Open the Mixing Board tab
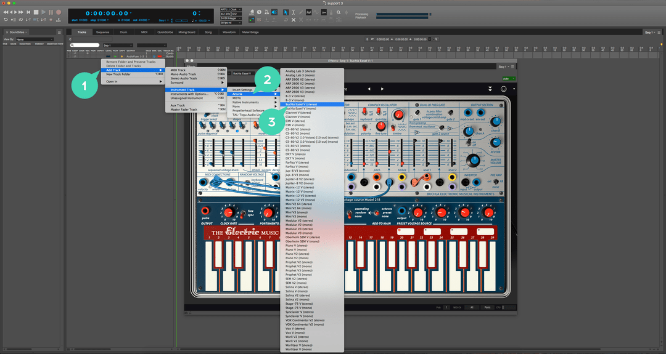This screenshot has width=666, height=354. 186,32
